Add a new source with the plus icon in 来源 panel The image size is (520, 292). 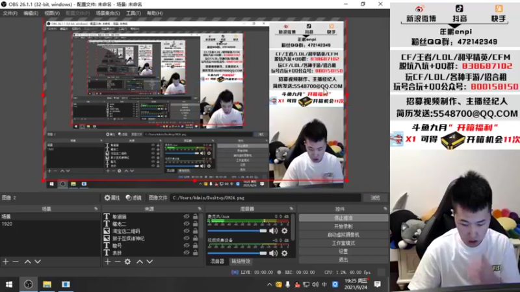click(x=108, y=262)
